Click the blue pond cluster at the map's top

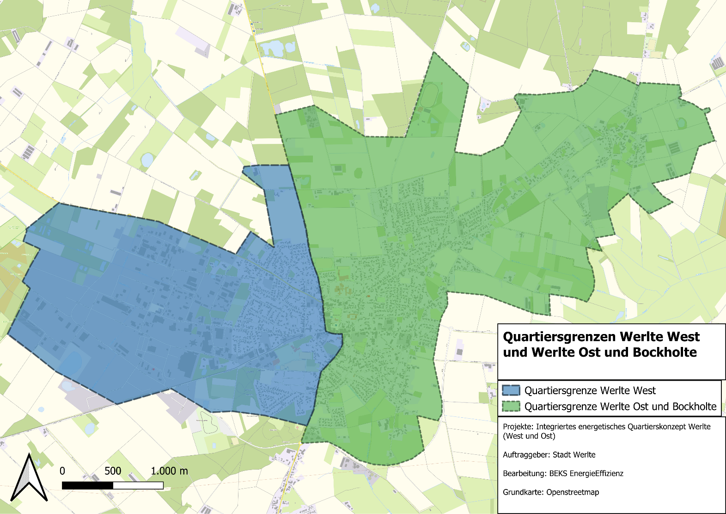coord(276,49)
